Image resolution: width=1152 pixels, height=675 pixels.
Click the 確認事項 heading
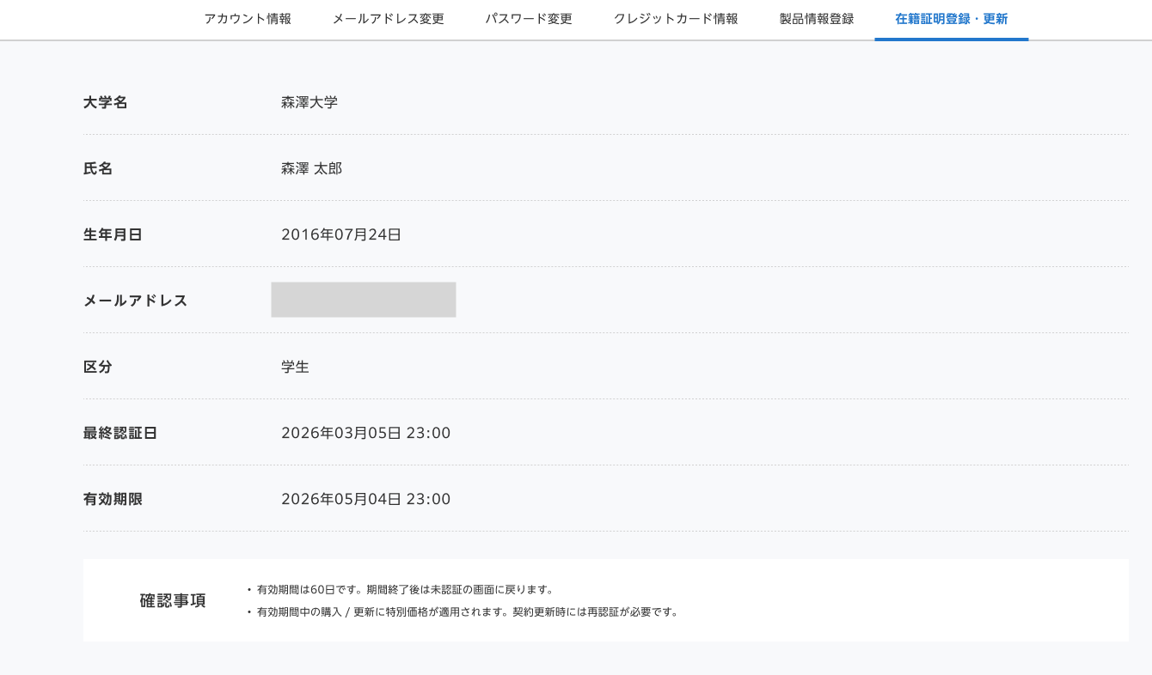tap(173, 600)
